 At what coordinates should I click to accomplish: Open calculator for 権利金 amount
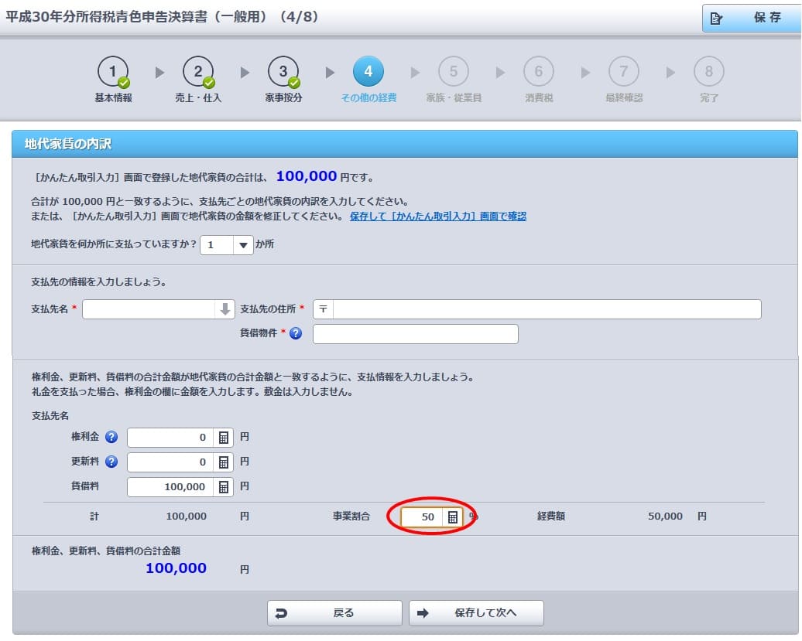click(224, 438)
